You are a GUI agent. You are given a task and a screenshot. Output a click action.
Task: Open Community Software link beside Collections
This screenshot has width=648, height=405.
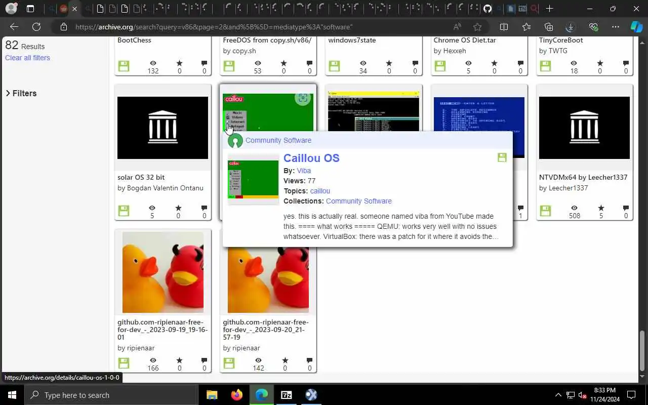point(359,201)
